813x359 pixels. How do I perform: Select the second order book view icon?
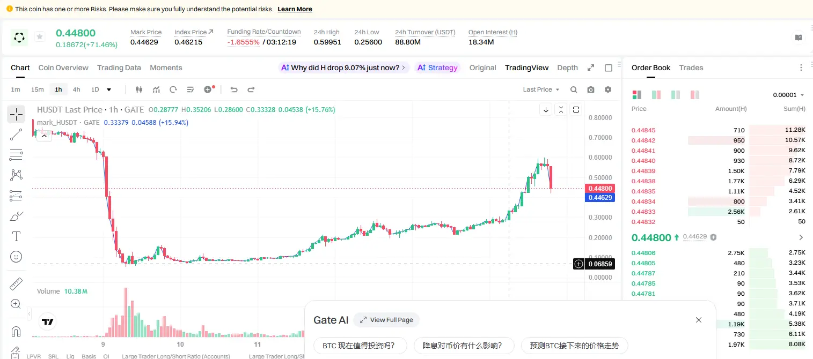coord(656,95)
